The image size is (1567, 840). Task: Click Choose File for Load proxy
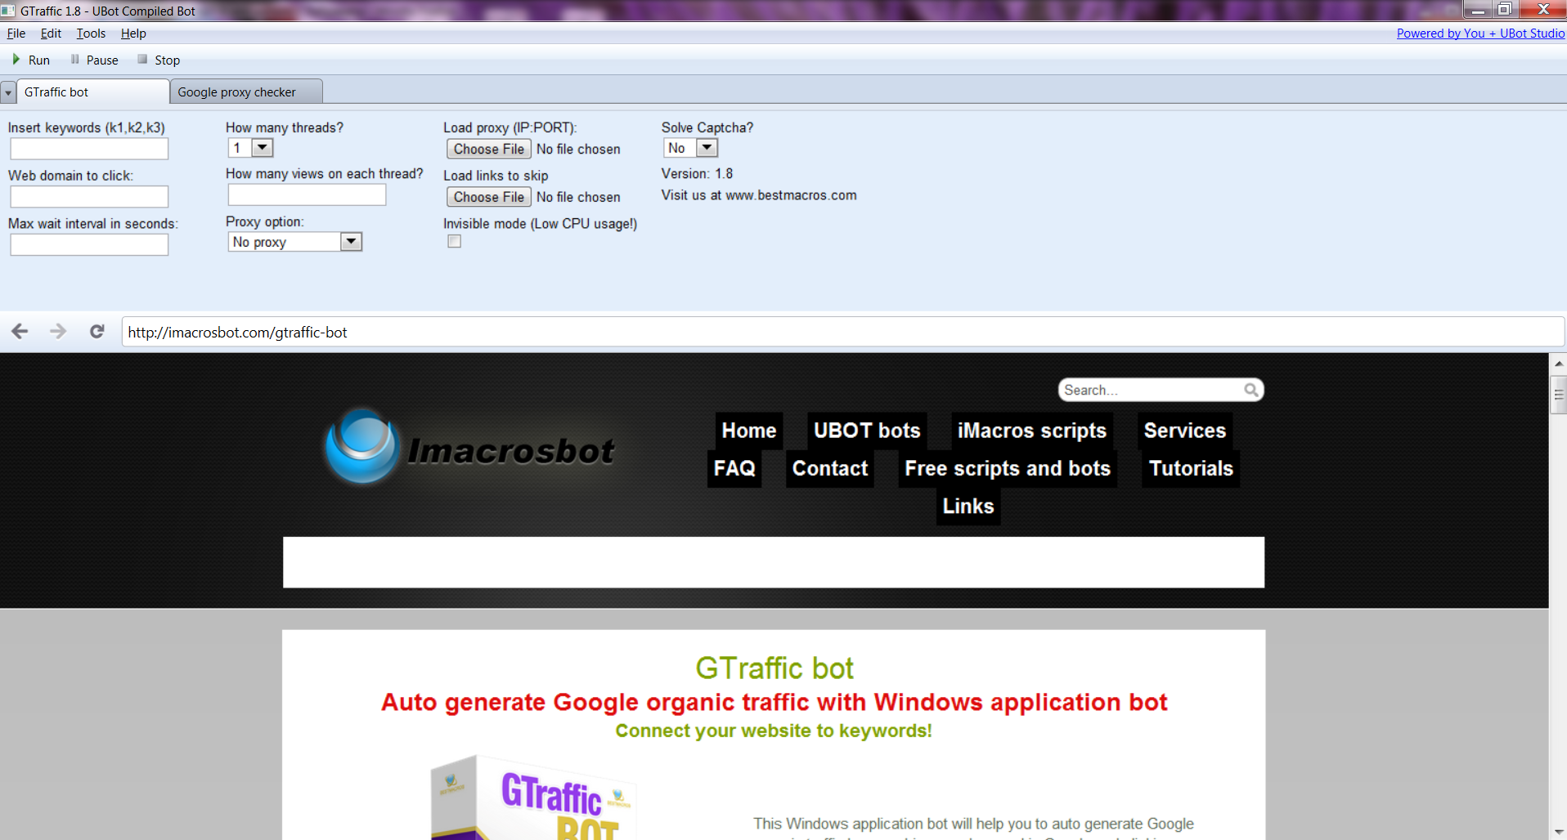[489, 149]
